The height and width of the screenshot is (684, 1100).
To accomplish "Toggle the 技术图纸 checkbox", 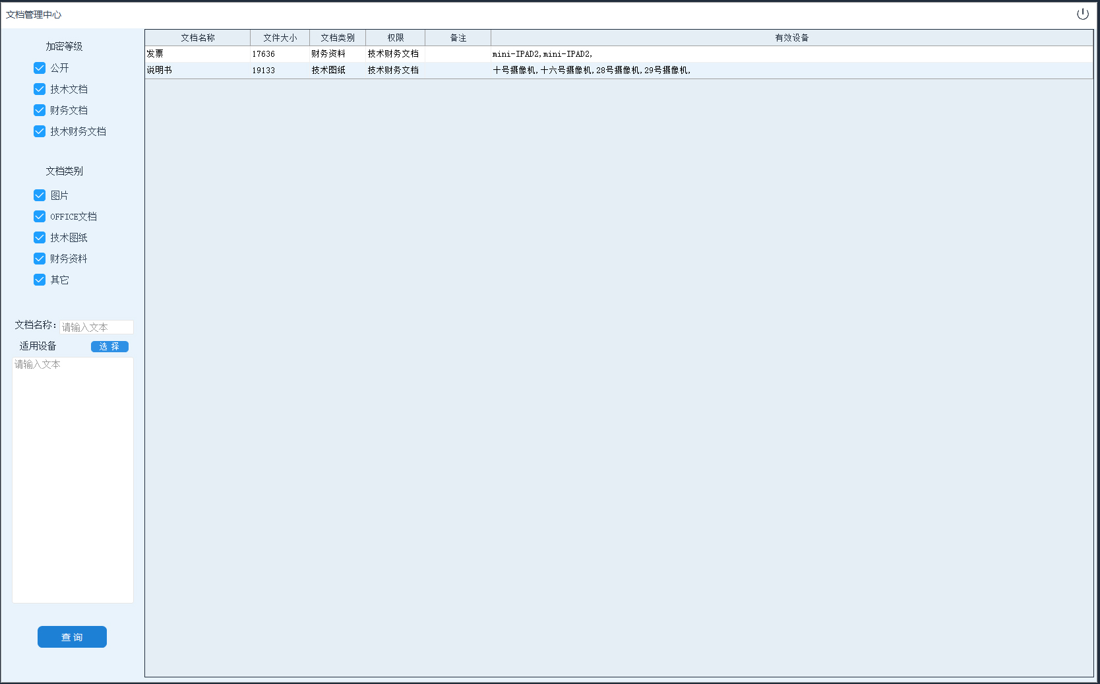I will click(40, 237).
